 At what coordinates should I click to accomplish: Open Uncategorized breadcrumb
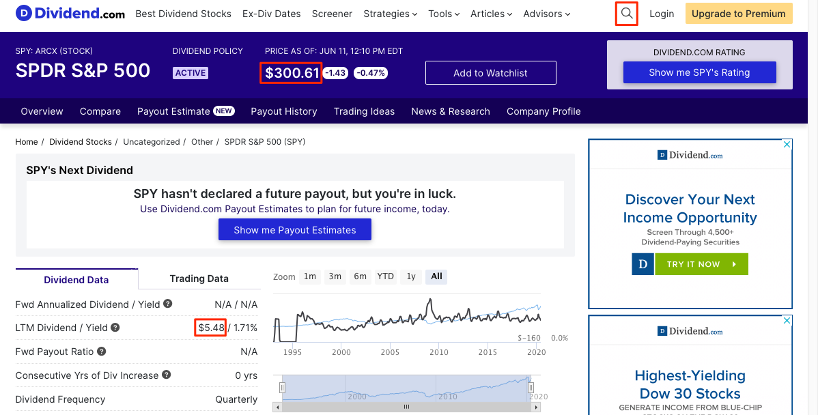click(x=152, y=142)
